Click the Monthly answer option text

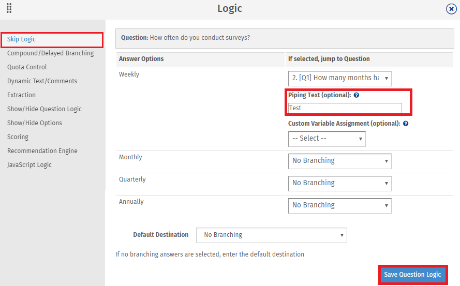pyautogui.click(x=130, y=157)
